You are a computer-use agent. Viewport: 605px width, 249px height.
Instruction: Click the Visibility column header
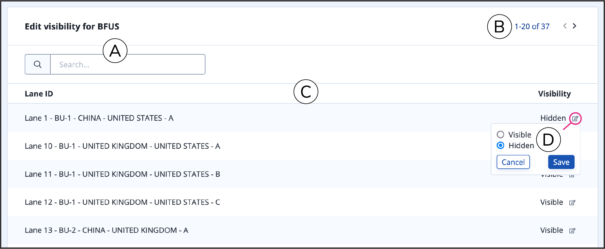(555, 94)
